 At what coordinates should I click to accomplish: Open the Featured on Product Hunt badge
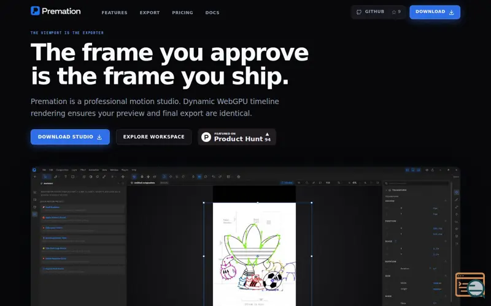click(237, 136)
